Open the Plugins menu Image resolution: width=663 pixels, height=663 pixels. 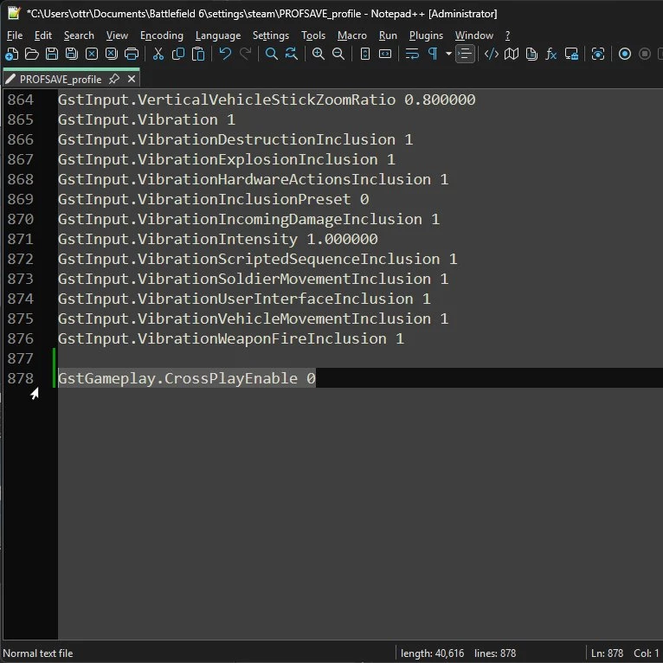426,35
